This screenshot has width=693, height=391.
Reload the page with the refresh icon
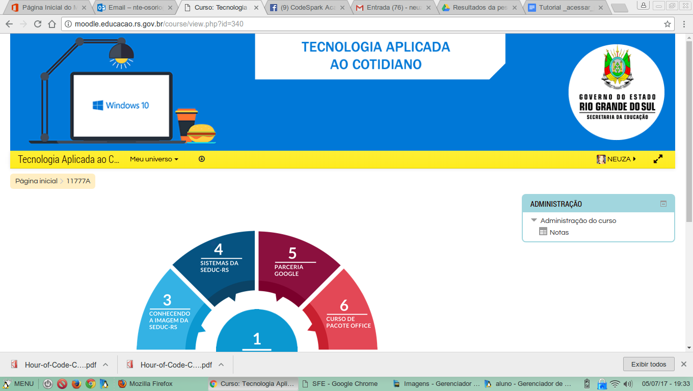pos(37,24)
